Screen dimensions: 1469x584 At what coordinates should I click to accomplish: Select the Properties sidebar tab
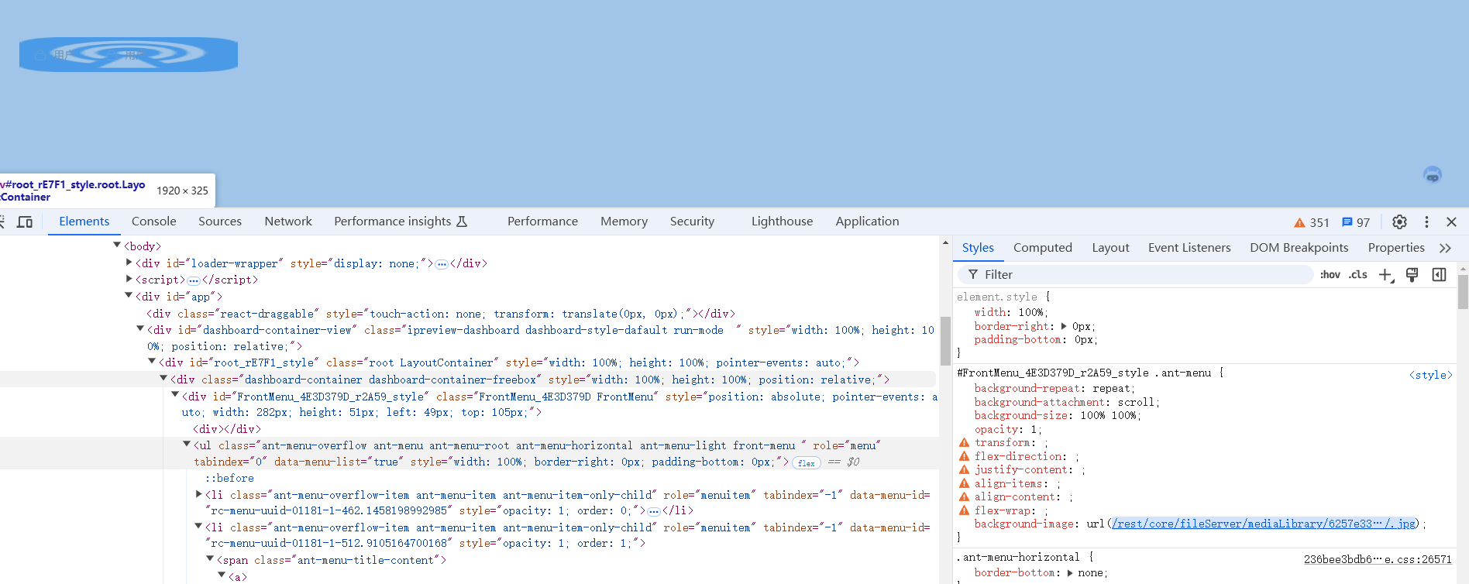pos(1396,248)
